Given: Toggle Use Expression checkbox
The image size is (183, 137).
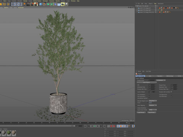Looking at the screenshot, I should 171,94.
